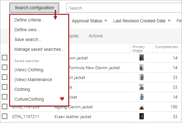Choose Define criteria... from the menu
Image resolution: width=182 pixels, height=123 pixels.
(29, 20)
